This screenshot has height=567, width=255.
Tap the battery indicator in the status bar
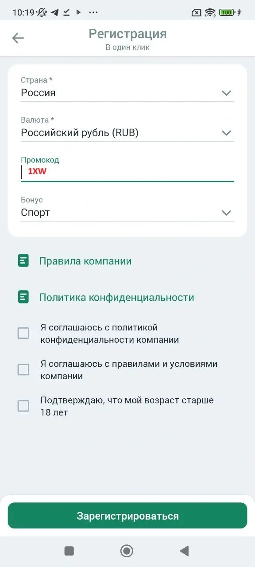pos(226,12)
